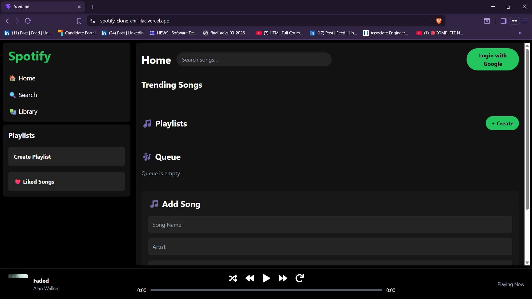
Task: Go forward in the browser
Action: [17, 21]
